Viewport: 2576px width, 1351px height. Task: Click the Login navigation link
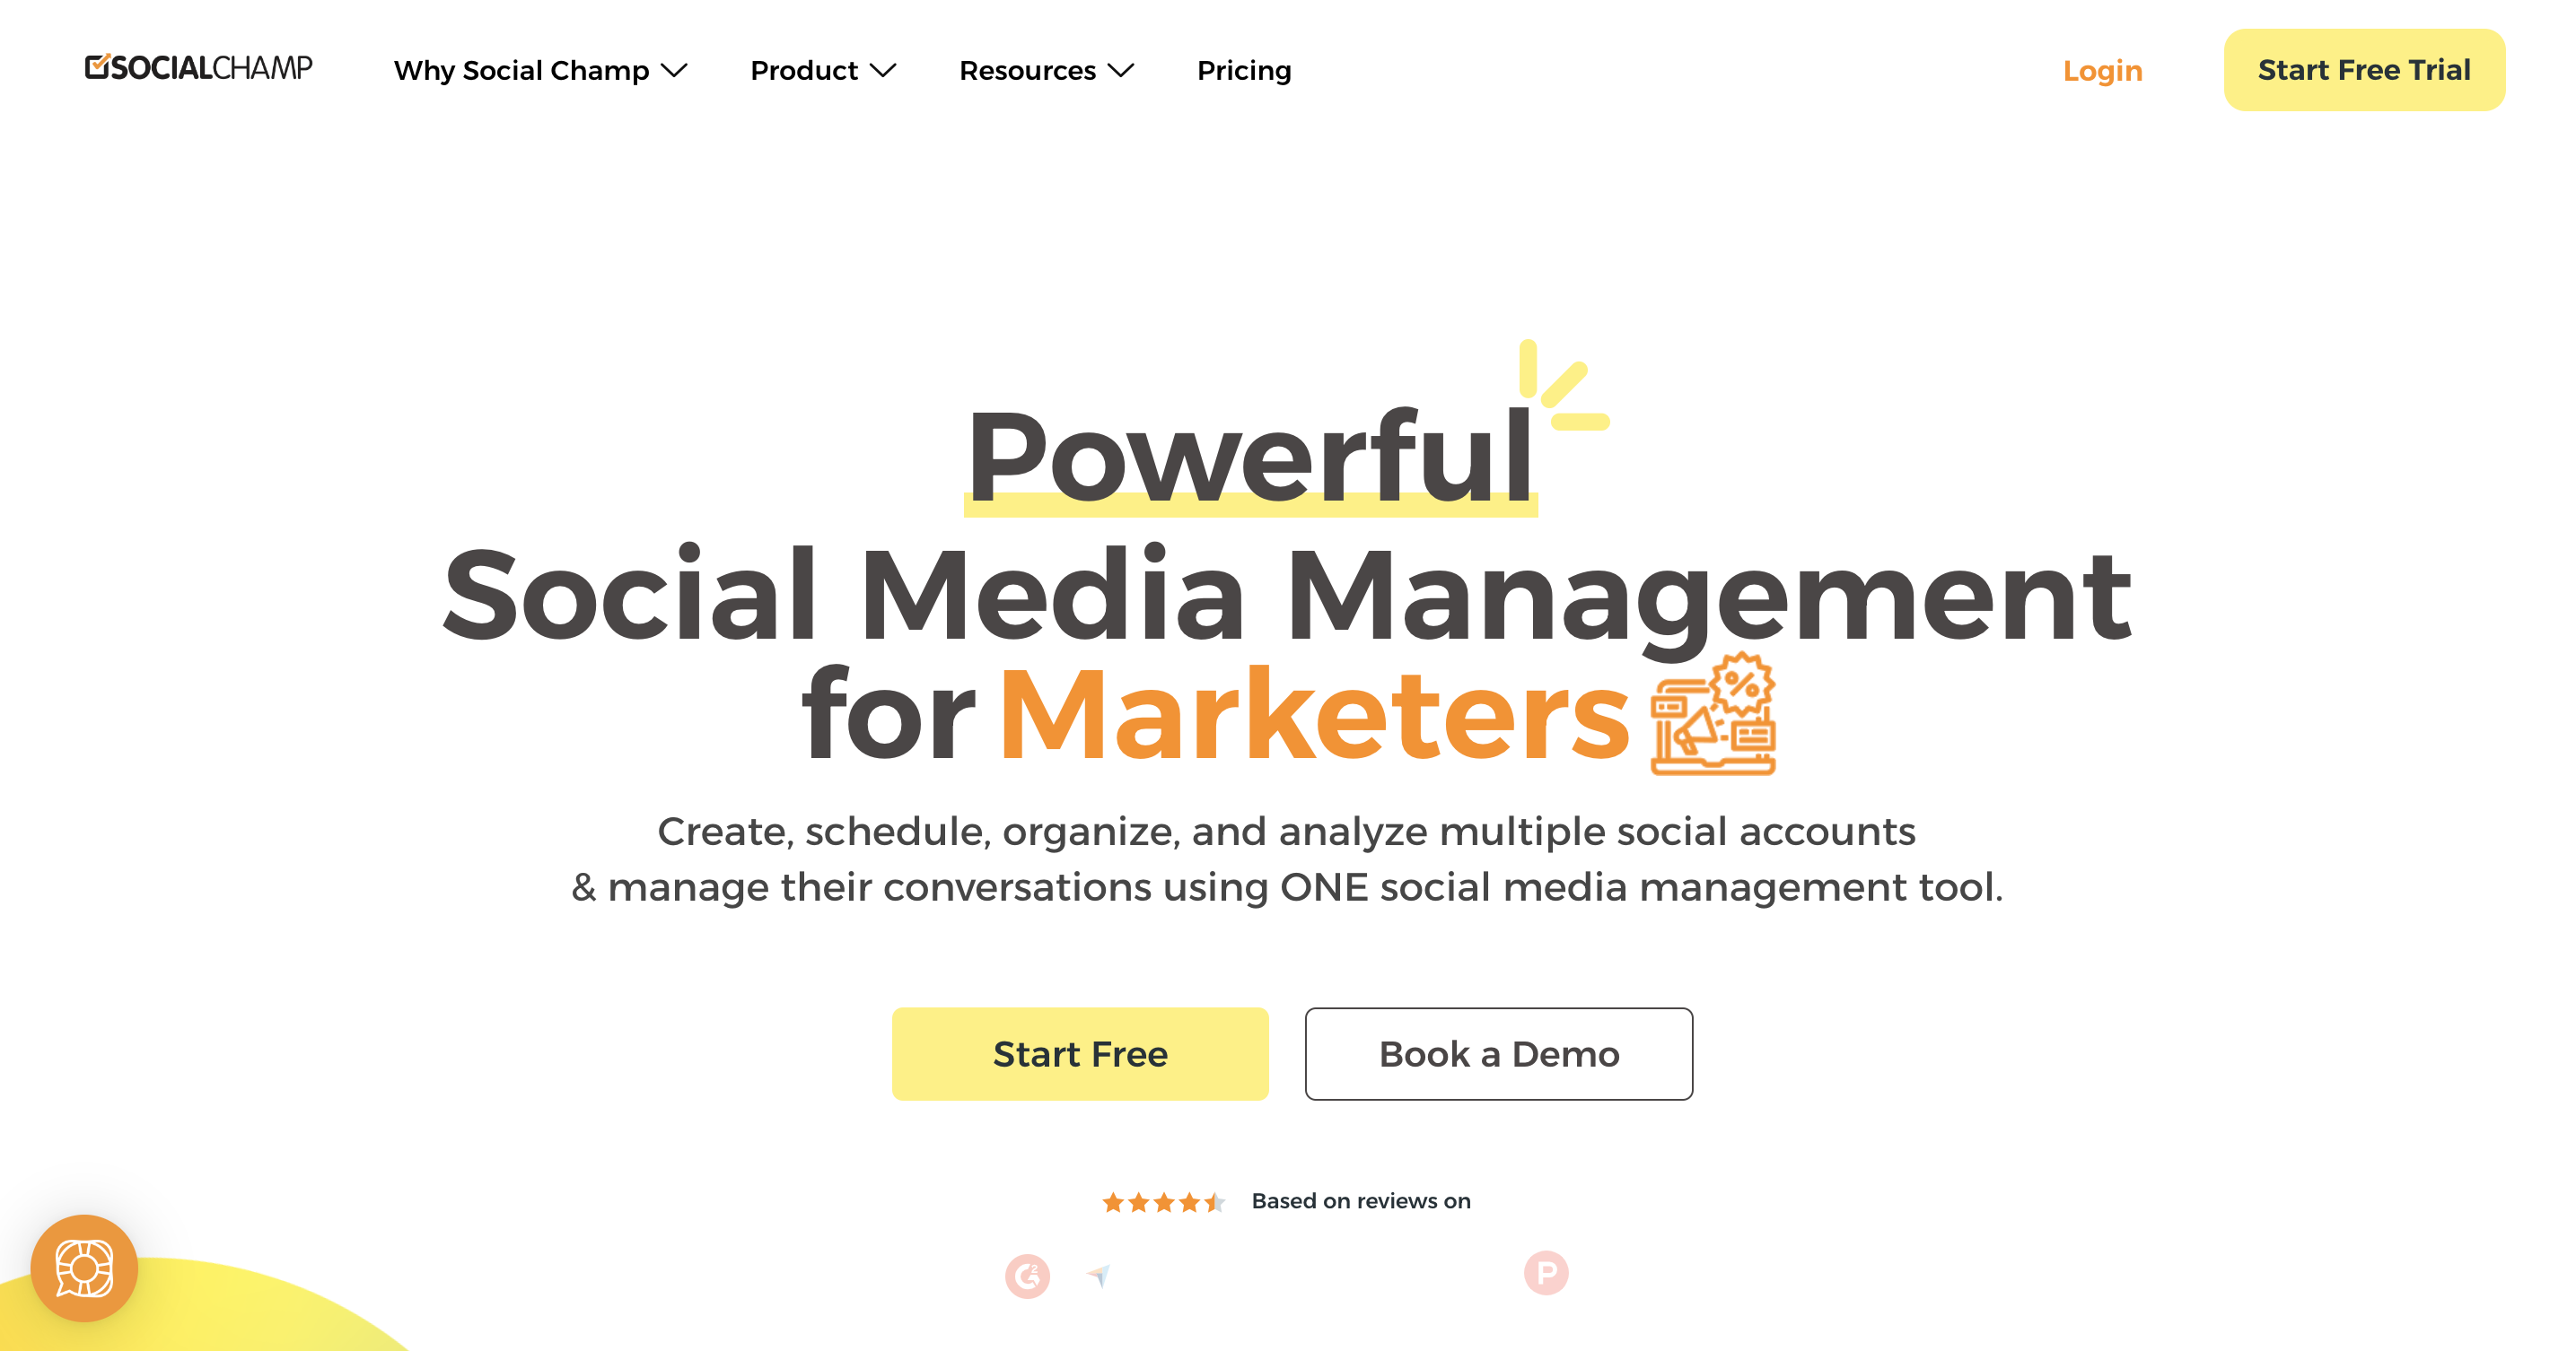[2099, 70]
